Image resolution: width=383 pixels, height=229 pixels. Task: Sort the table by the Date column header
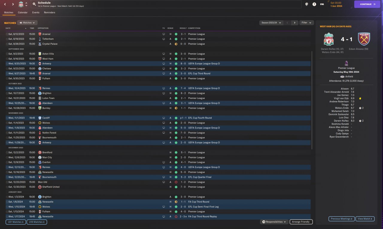[8, 28]
